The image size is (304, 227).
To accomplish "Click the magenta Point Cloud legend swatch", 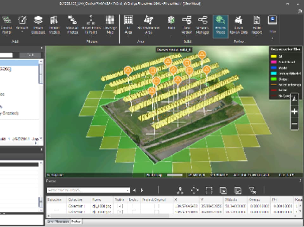I will (274, 62).
